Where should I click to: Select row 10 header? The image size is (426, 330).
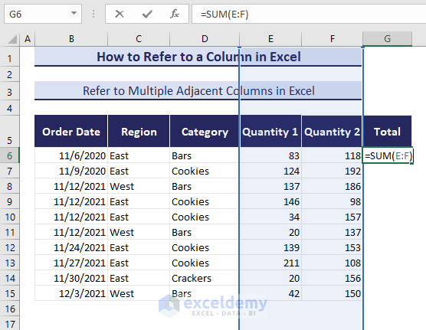pyautogui.click(x=10, y=217)
